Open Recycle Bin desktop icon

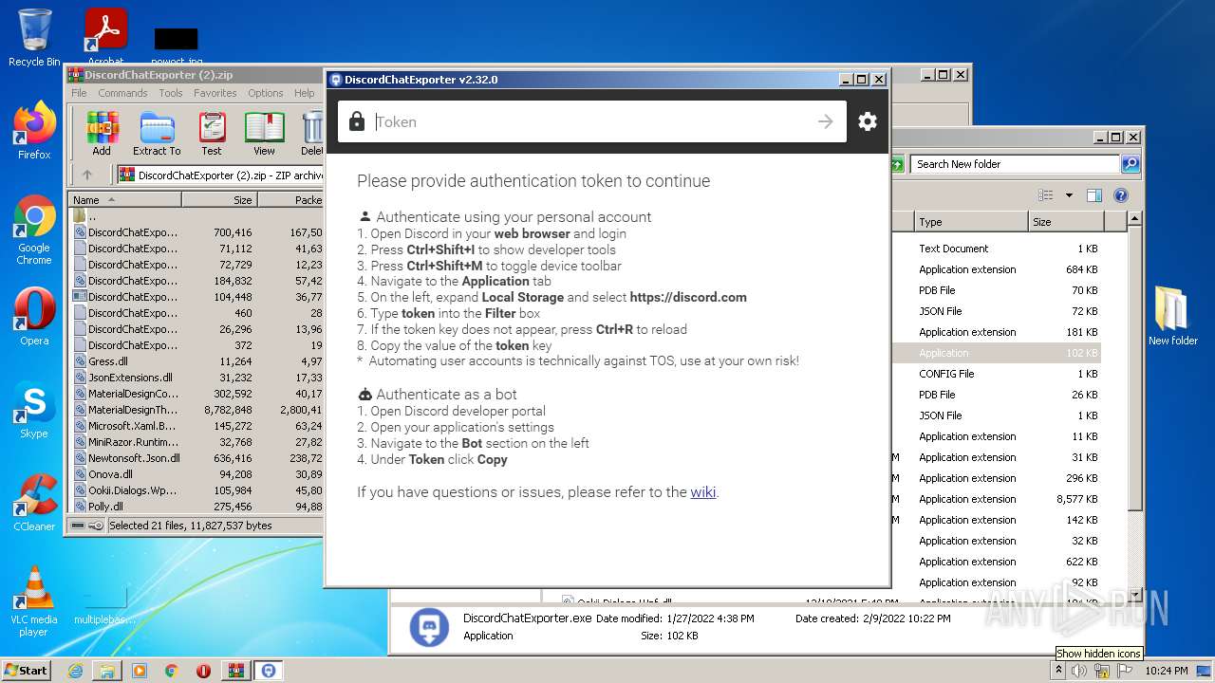34,38
